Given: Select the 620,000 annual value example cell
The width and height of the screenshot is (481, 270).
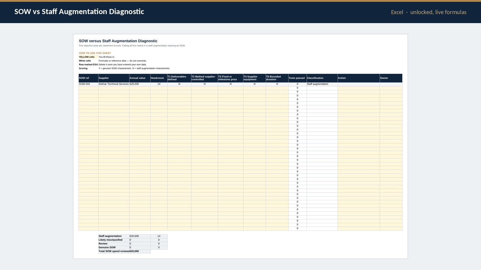Looking at the screenshot, I should (x=140, y=84).
